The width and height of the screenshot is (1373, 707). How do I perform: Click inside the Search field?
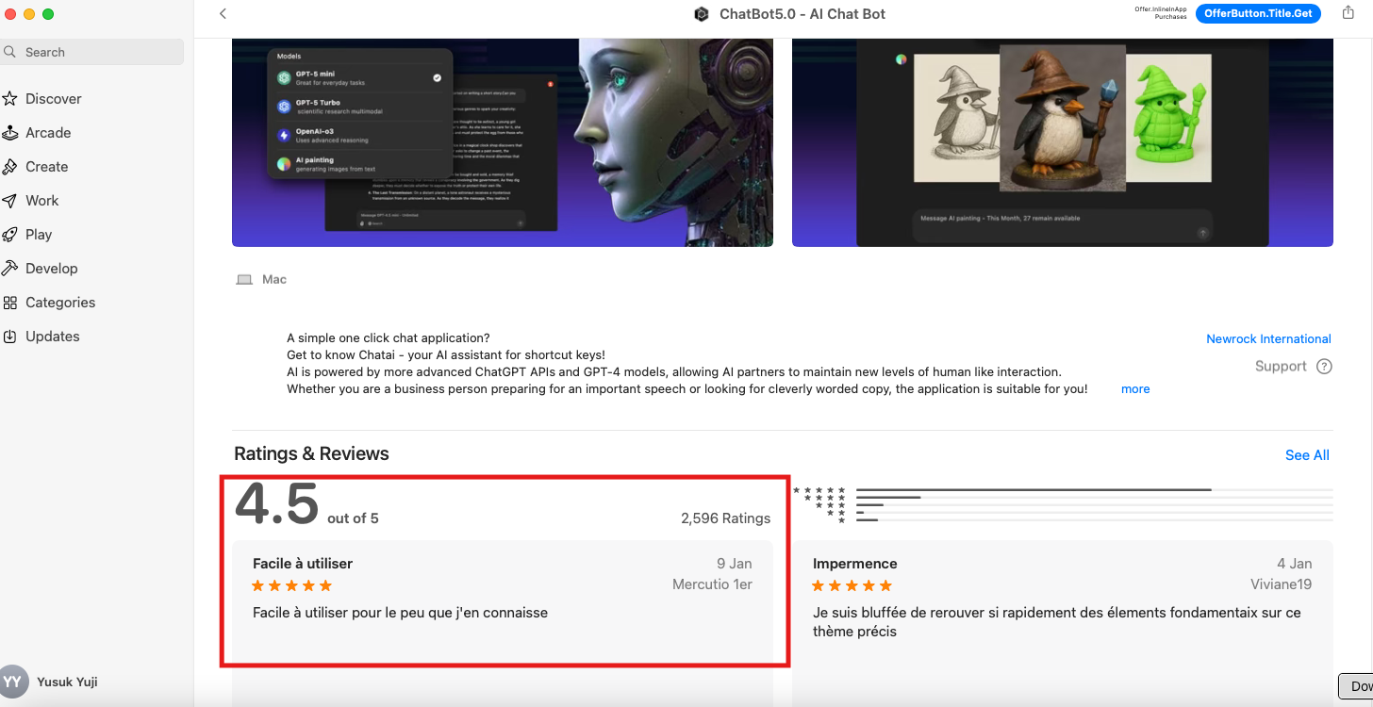[x=91, y=52]
